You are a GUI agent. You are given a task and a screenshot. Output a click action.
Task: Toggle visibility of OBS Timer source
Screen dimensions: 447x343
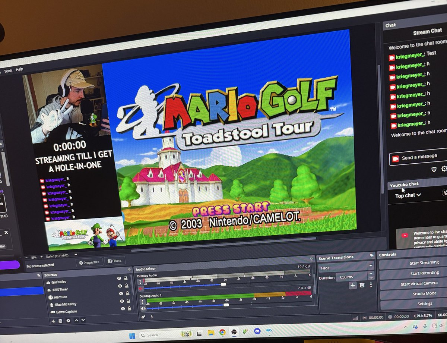click(120, 286)
